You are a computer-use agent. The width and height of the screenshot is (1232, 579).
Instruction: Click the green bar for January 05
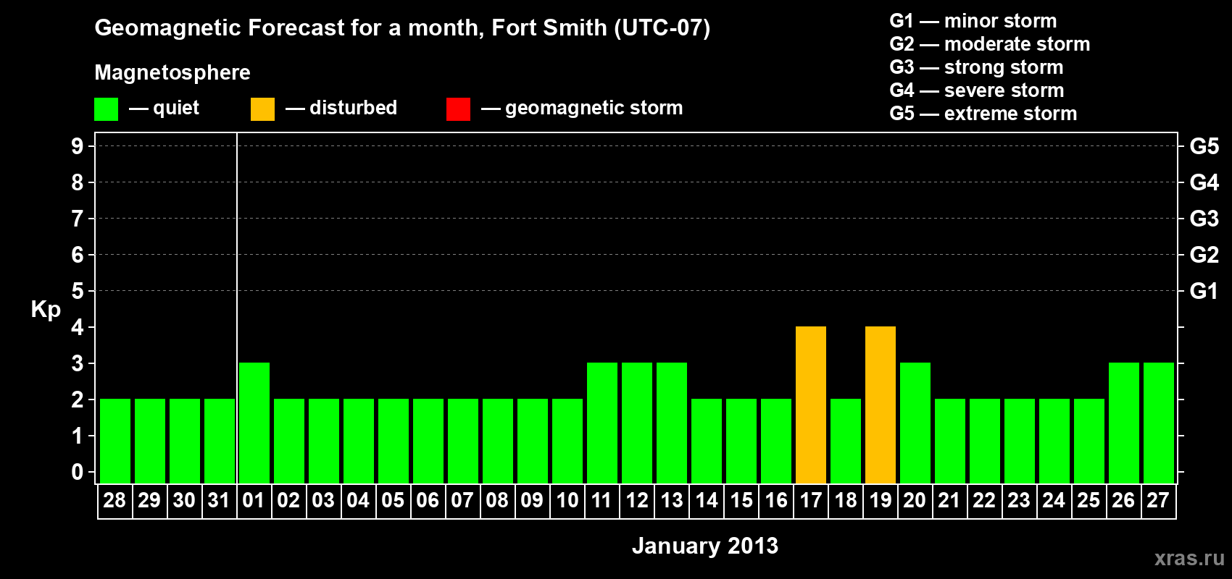[x=394, y=441]
